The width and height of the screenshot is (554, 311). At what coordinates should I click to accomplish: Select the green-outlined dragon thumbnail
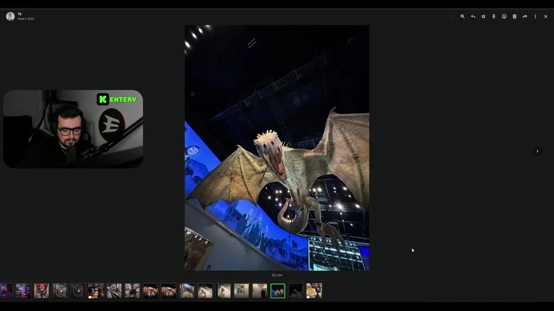tap(278, 291)
